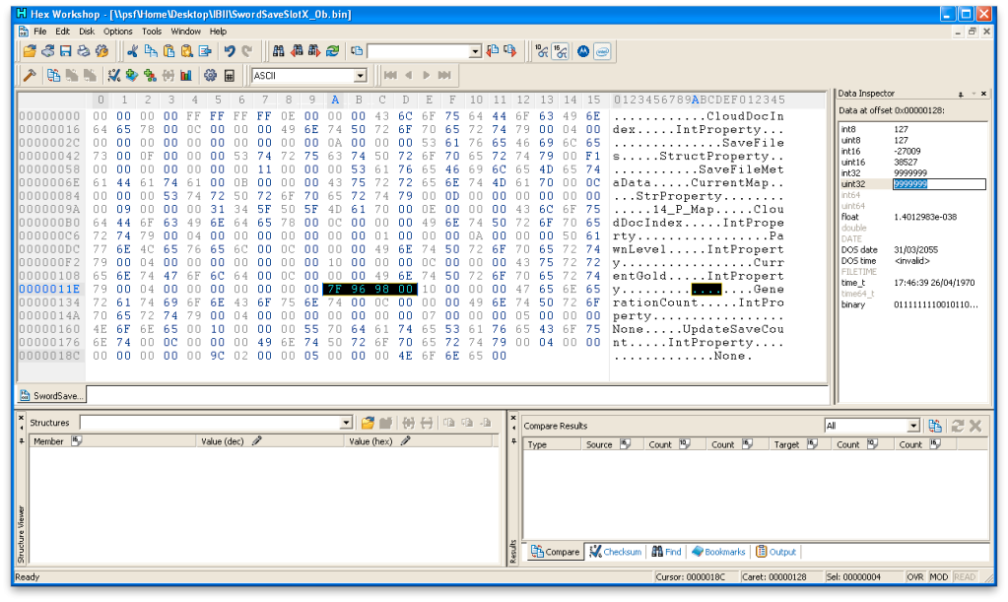The image size is (1008, 602).
Task: Click Find Next binoculars with right arrow
Action: 314,51
